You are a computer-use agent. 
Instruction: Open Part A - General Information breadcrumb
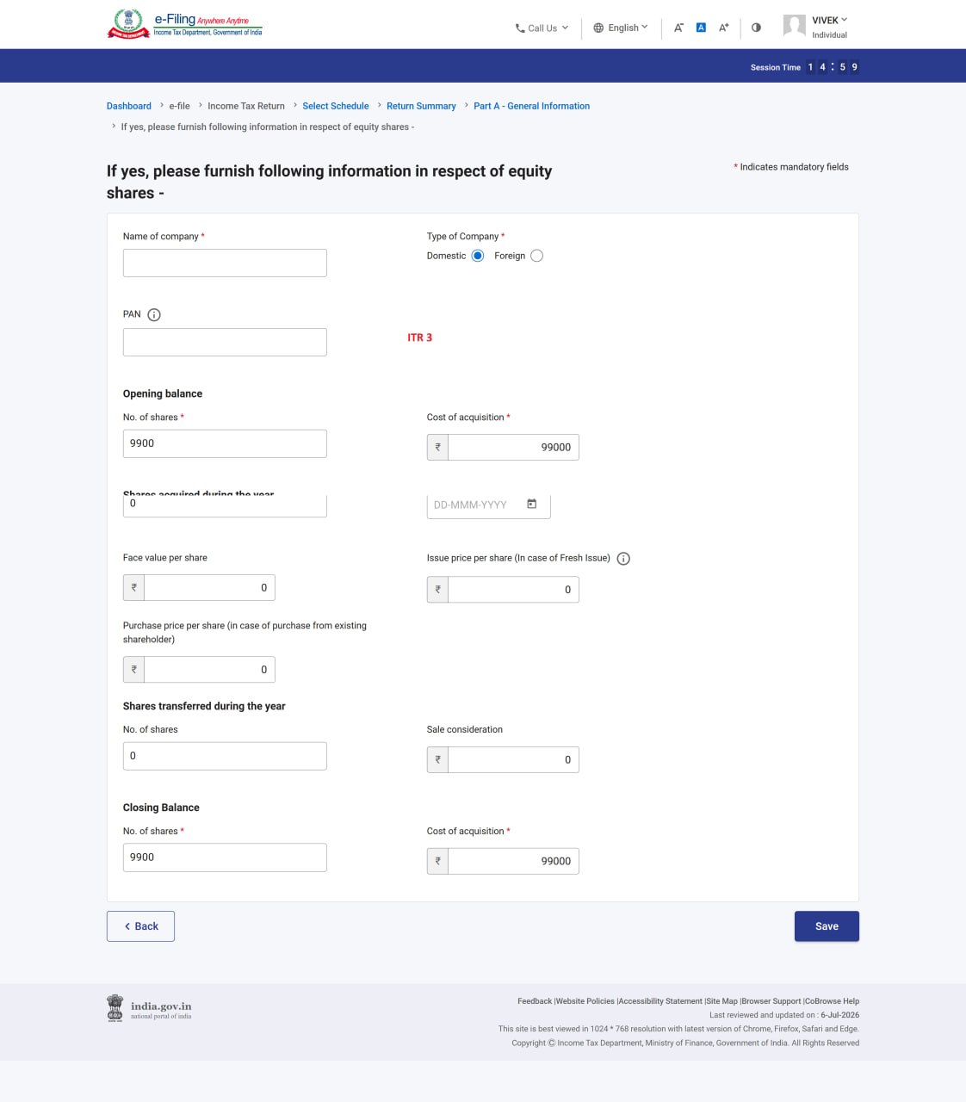(531, 106)
